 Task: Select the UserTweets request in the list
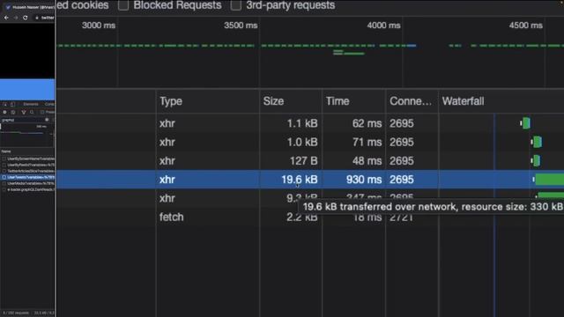point(28,177)
